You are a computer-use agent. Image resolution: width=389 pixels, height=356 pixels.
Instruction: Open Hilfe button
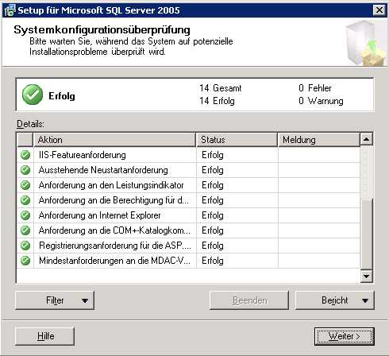(44, 336)
